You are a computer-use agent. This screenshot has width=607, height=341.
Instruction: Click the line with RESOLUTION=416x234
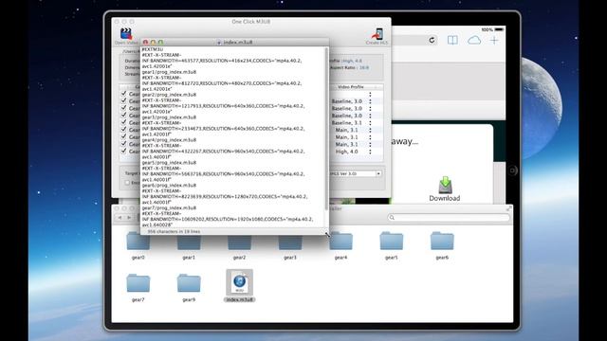pyautogui.click(x=222, y=61)
